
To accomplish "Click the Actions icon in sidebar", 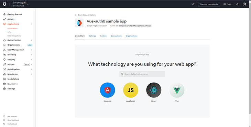I will coord(4,64).
